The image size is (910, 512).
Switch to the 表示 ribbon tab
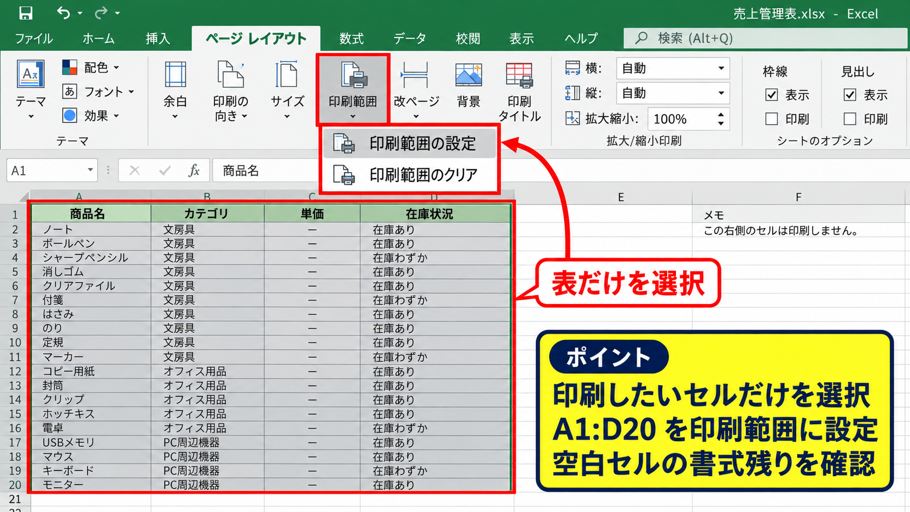(x=521, y=39)
